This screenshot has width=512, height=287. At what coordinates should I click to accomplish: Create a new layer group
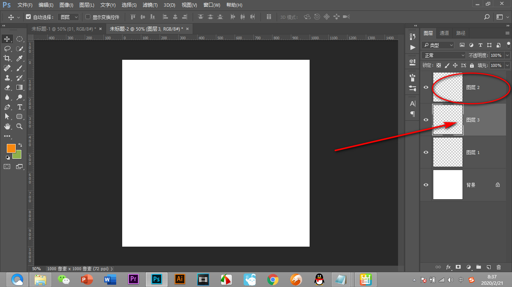coord(478,267)
